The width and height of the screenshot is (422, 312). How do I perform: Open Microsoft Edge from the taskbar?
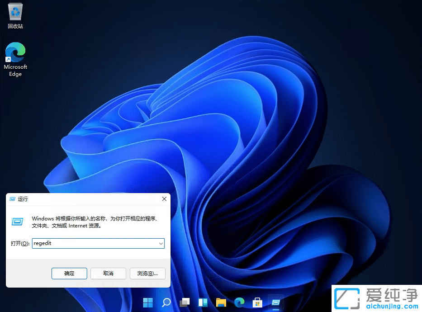239,302
